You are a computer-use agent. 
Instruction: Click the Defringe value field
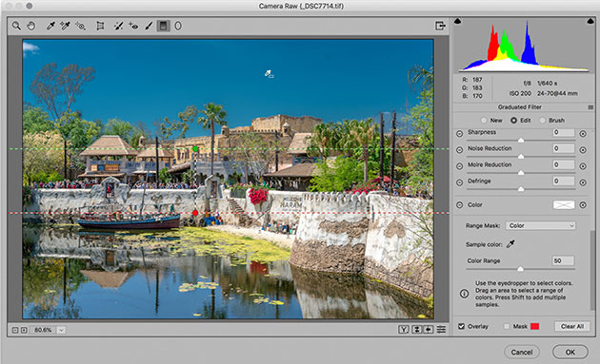point(563,181)
